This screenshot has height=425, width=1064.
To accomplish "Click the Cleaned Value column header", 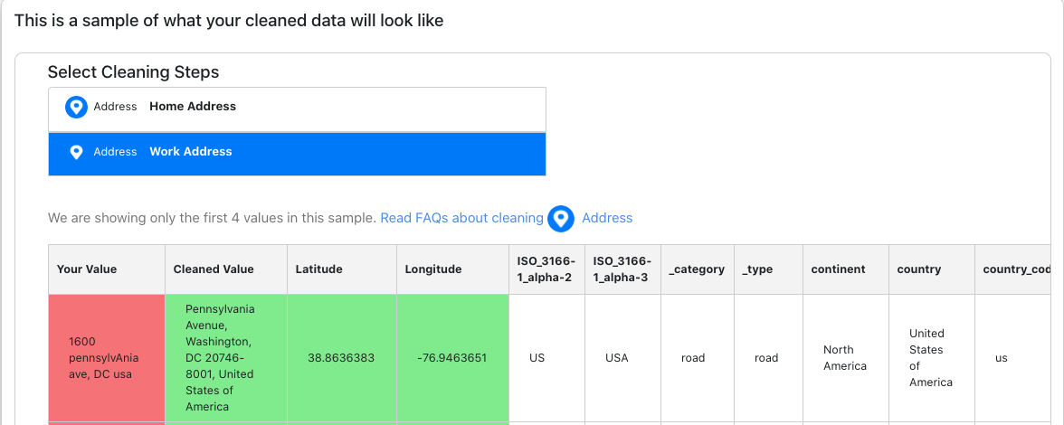I will pyautogui.click(x=226, y=269).
